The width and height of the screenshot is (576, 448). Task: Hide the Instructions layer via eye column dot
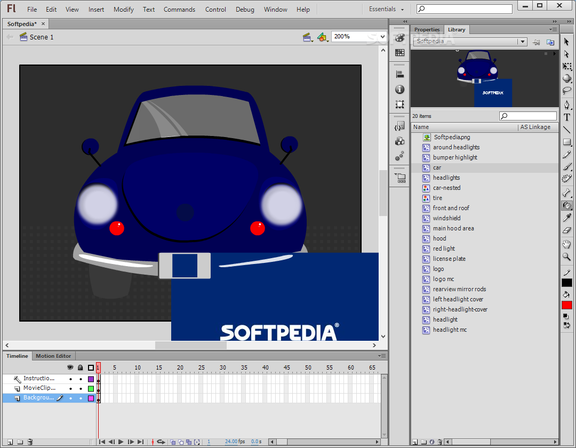coord(70,379)
